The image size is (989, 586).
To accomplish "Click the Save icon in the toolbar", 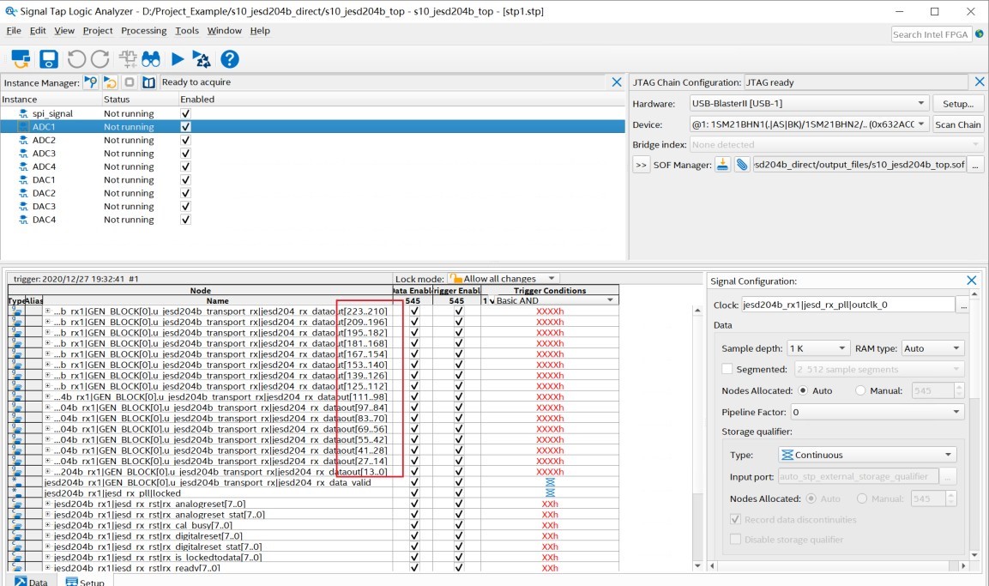I will coord(49,59).
